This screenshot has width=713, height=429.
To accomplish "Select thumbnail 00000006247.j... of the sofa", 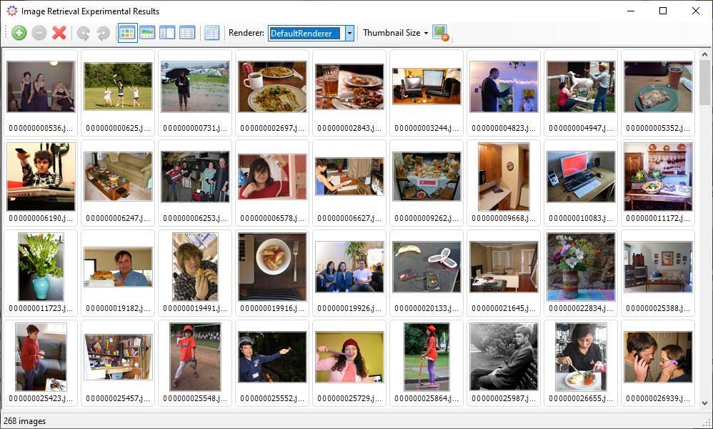I will click(x=118, y=177).
